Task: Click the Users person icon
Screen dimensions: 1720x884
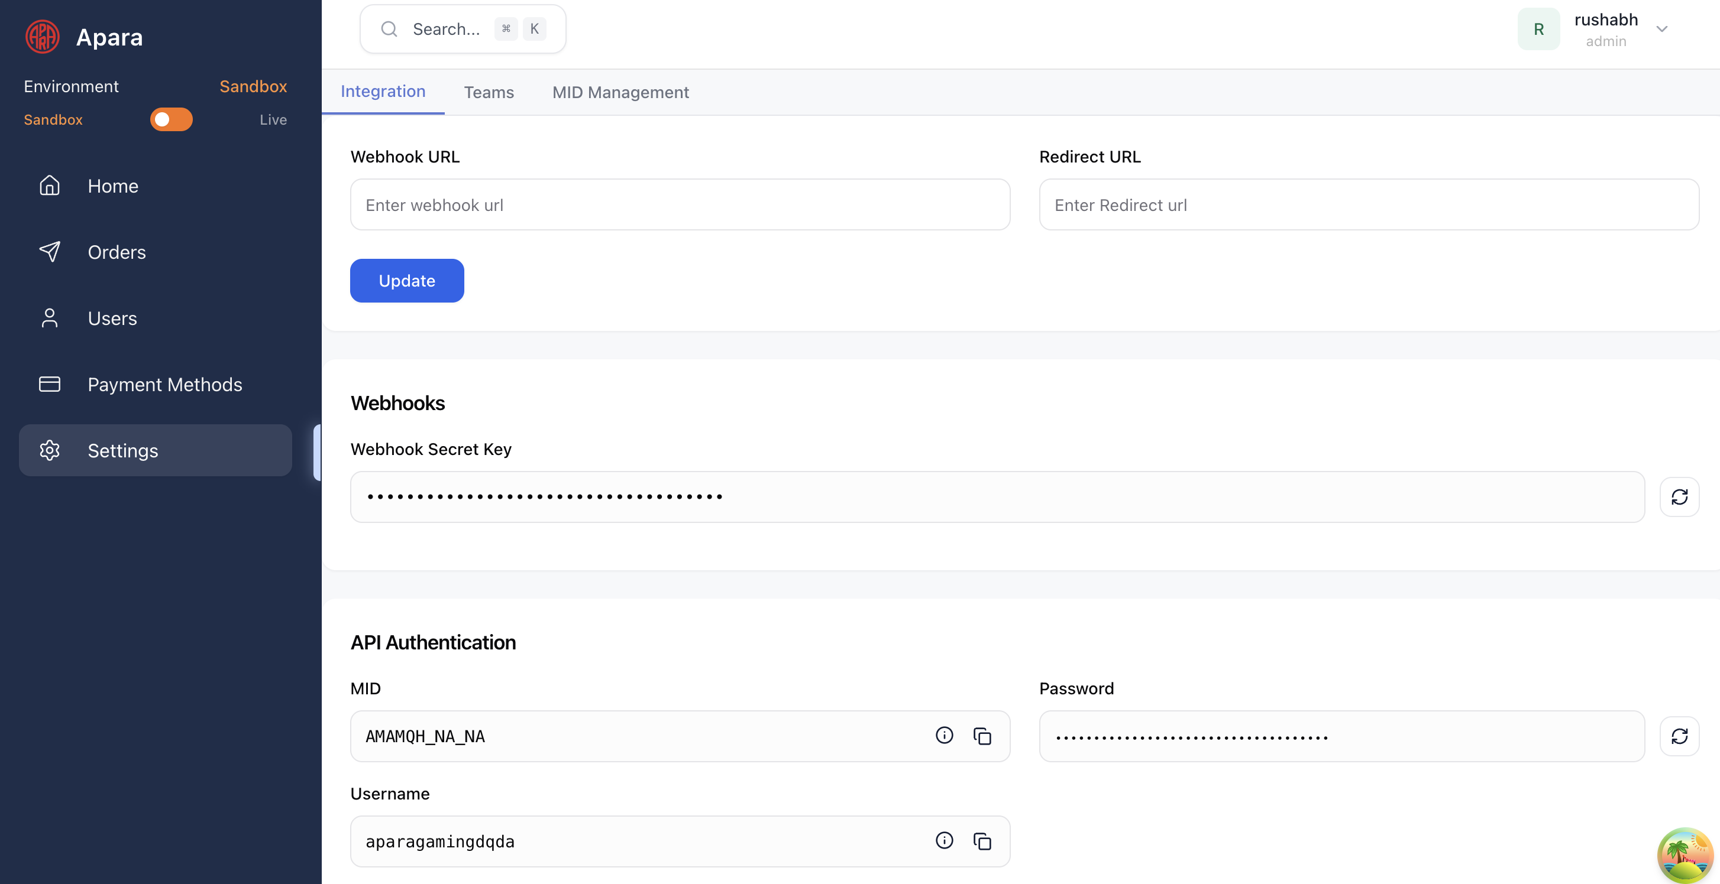Action: 50,318
